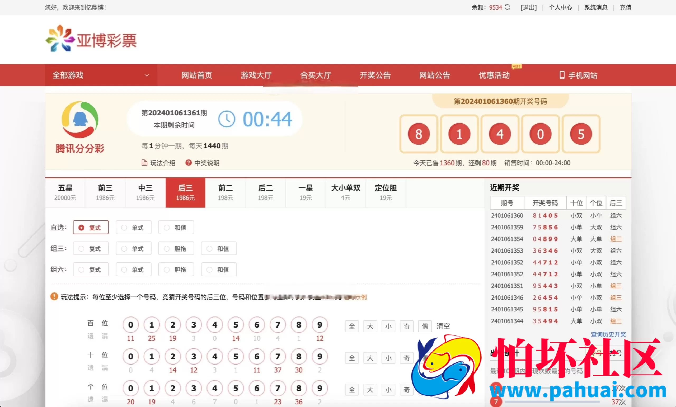Select 组六 单式 radio option
676x407 pixels.
pyautogui.click(x=134, y=269)
